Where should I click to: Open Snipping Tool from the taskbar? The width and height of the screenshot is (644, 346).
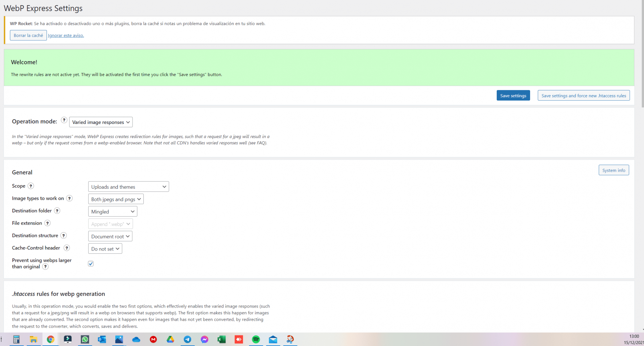tap(290, 339)
